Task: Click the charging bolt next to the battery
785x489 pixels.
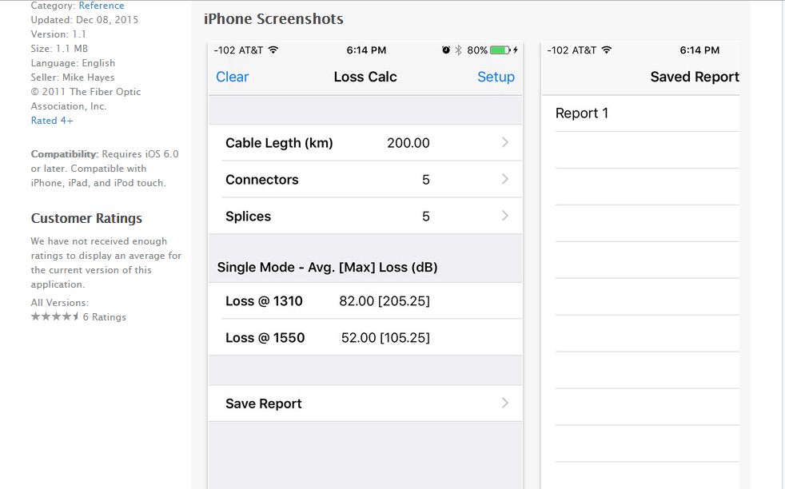Action: pyautogui.click(x=516, y=50)
